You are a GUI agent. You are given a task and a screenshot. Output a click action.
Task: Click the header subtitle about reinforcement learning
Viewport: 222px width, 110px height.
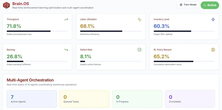[53, 8]
